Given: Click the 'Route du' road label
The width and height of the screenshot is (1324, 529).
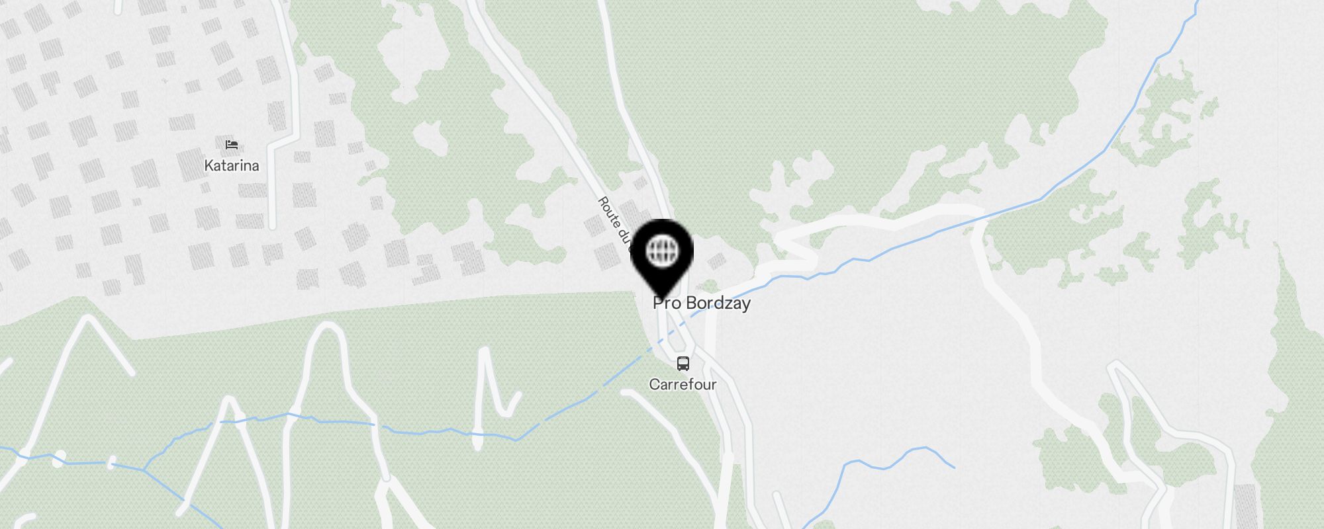Looking at the screenshot, I should 615,224.
